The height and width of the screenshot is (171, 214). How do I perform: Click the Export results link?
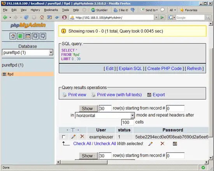159,95
